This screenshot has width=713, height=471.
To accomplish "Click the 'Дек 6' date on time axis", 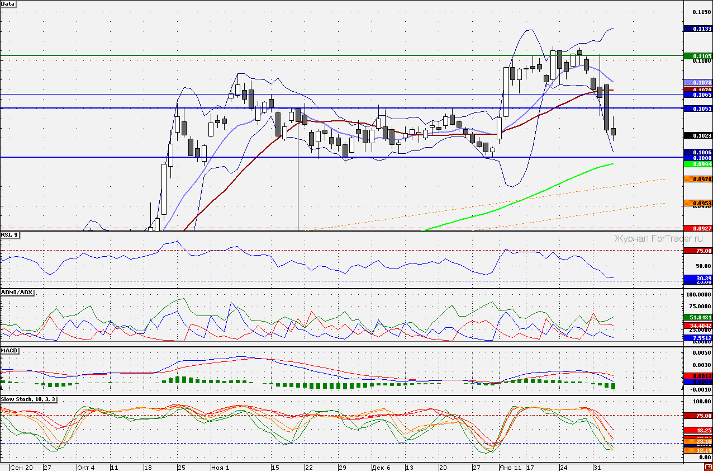I will click(381, 467).
